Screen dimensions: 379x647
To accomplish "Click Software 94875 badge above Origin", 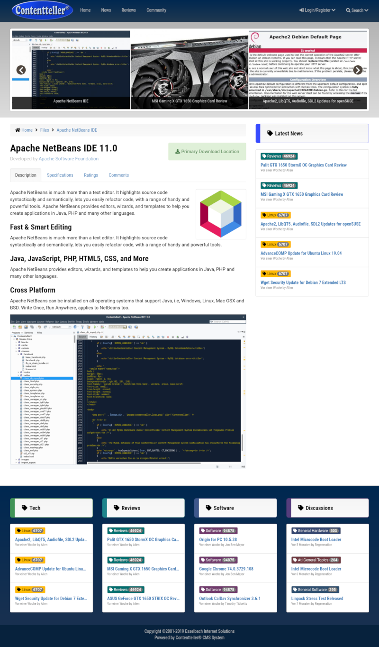I will 218,531.
